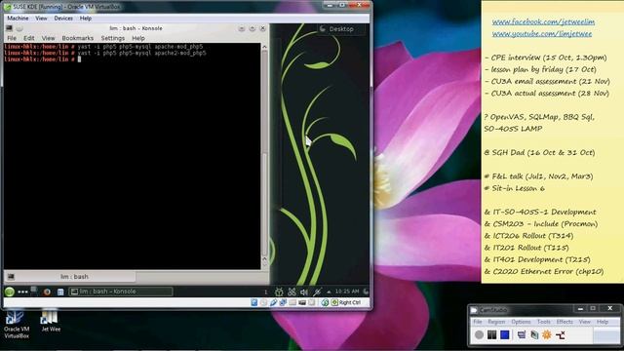Open VirtualBox Machine menu
This screenshot has width=624, height=351.
tap(18, 19)
